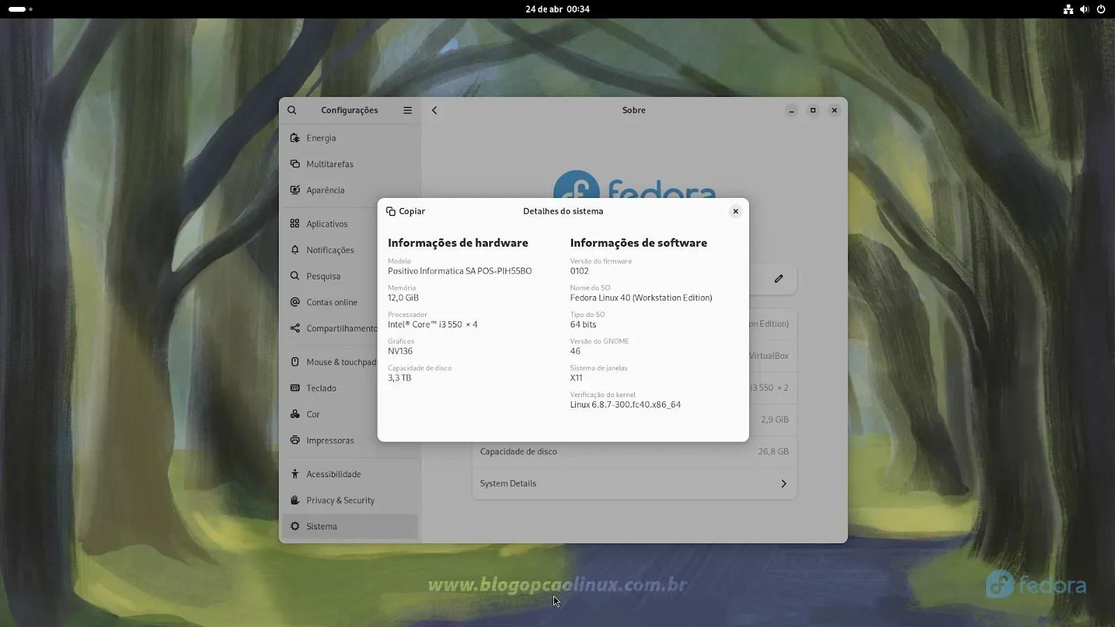
Task: Click the disk capacity value 3,3 TB
Action: (x=399, y=378)
